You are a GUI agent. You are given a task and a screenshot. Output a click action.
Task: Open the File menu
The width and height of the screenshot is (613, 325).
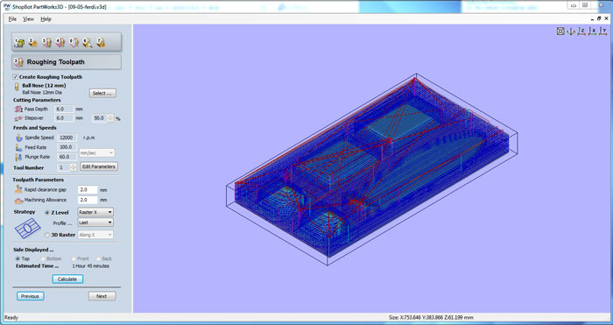click(12, 19)
